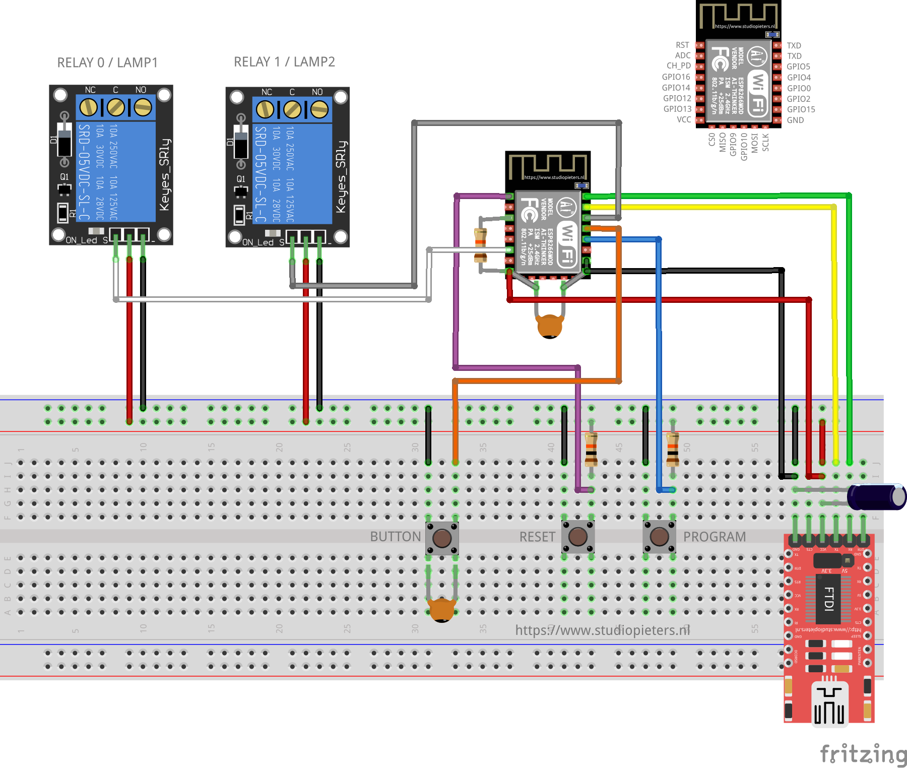Click the GPIO13 pin label
907x768 pixels.
pos(677,109)
